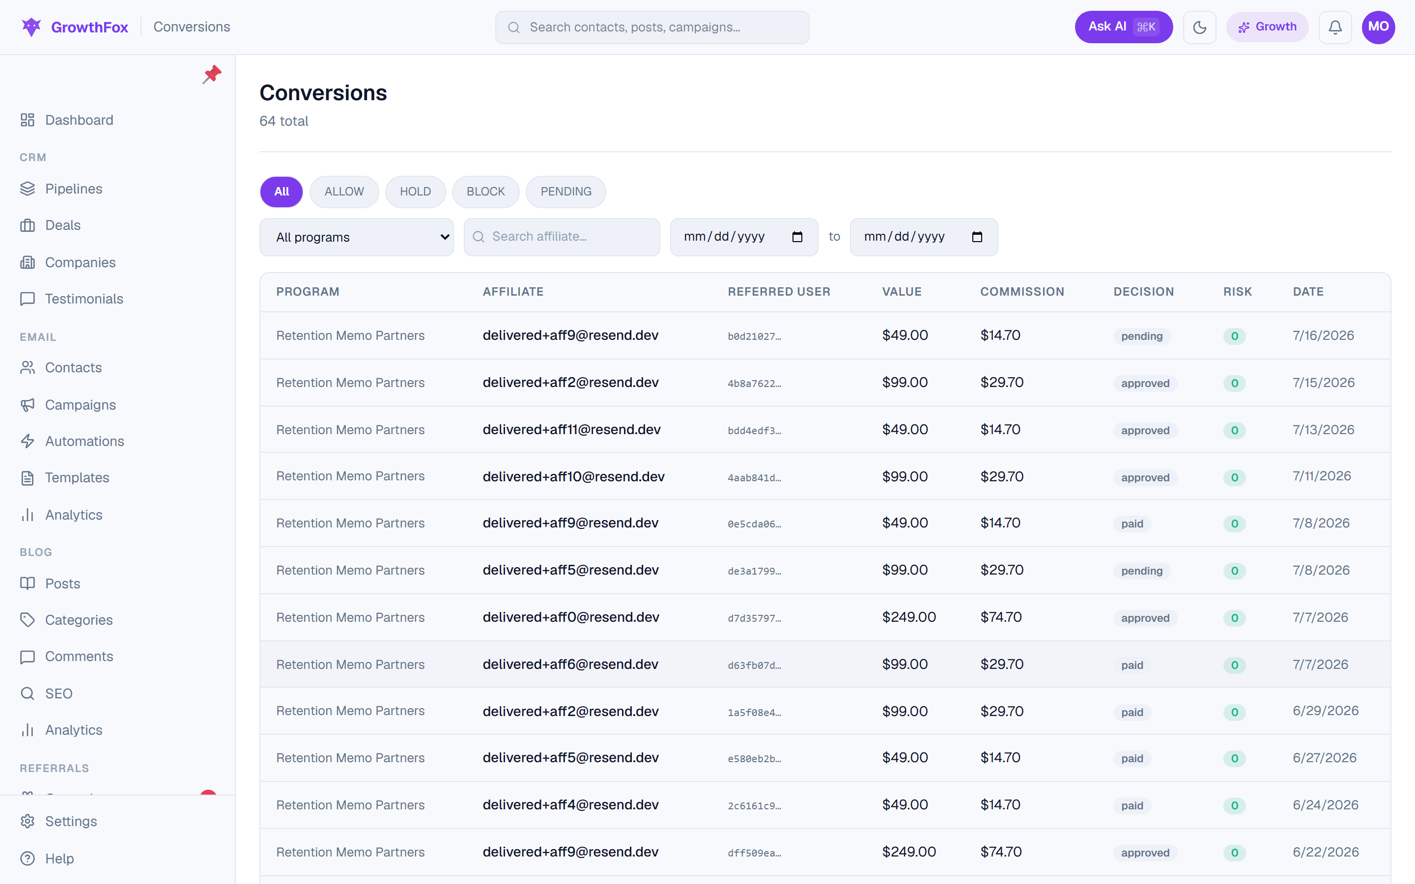Go to Contacts in the sidebar
This screenshot has height=884, width=1415.
pos(74,368)
